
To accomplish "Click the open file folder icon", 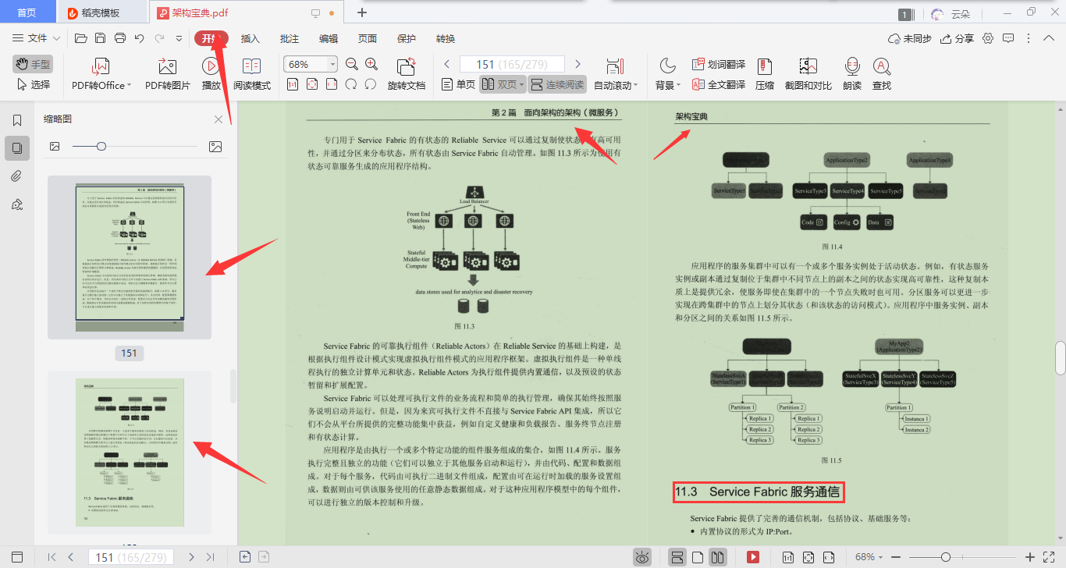I will coord(80,38).
